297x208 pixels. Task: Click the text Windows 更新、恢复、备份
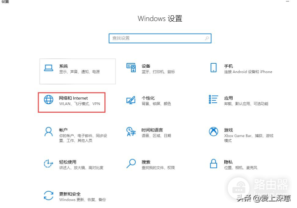(x=82, y=200)
